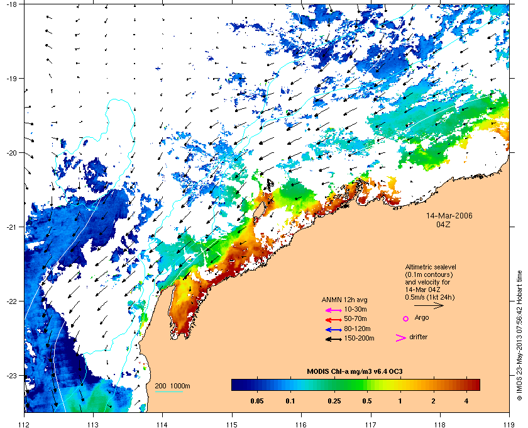Click the '10-30m' depth label
528x428 pixels.
[x=355, y=309]
